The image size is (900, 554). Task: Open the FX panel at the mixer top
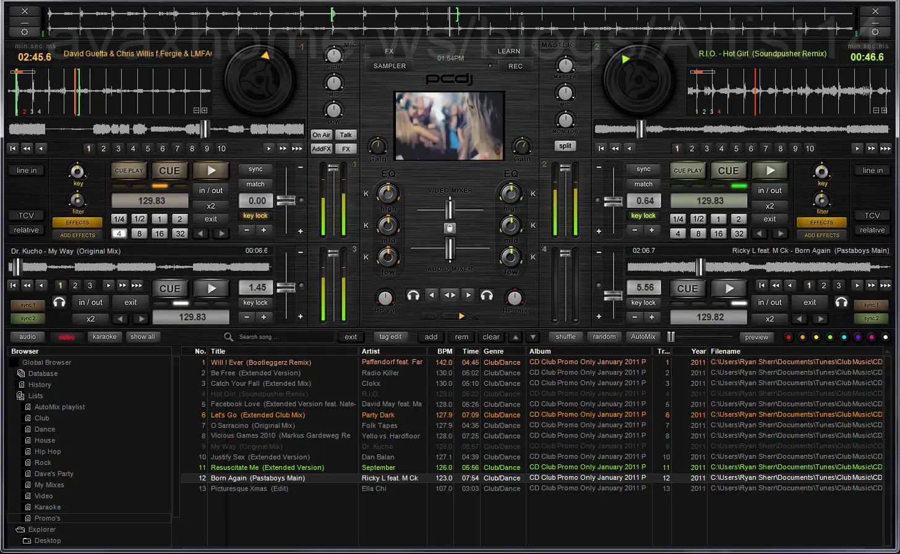(389, 51)
